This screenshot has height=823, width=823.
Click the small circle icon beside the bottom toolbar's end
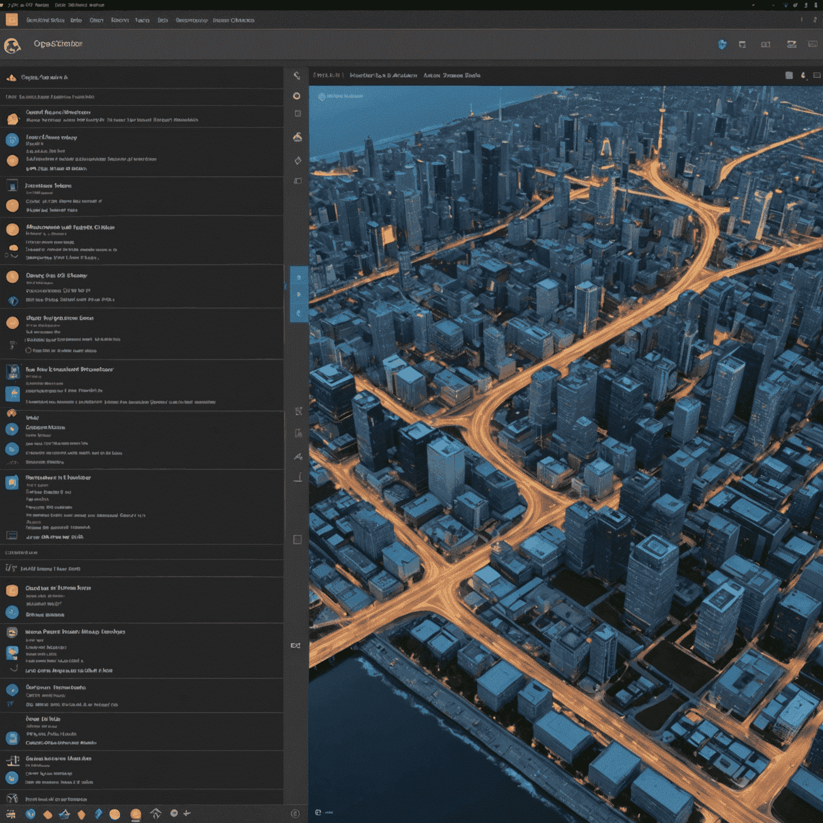295,814
